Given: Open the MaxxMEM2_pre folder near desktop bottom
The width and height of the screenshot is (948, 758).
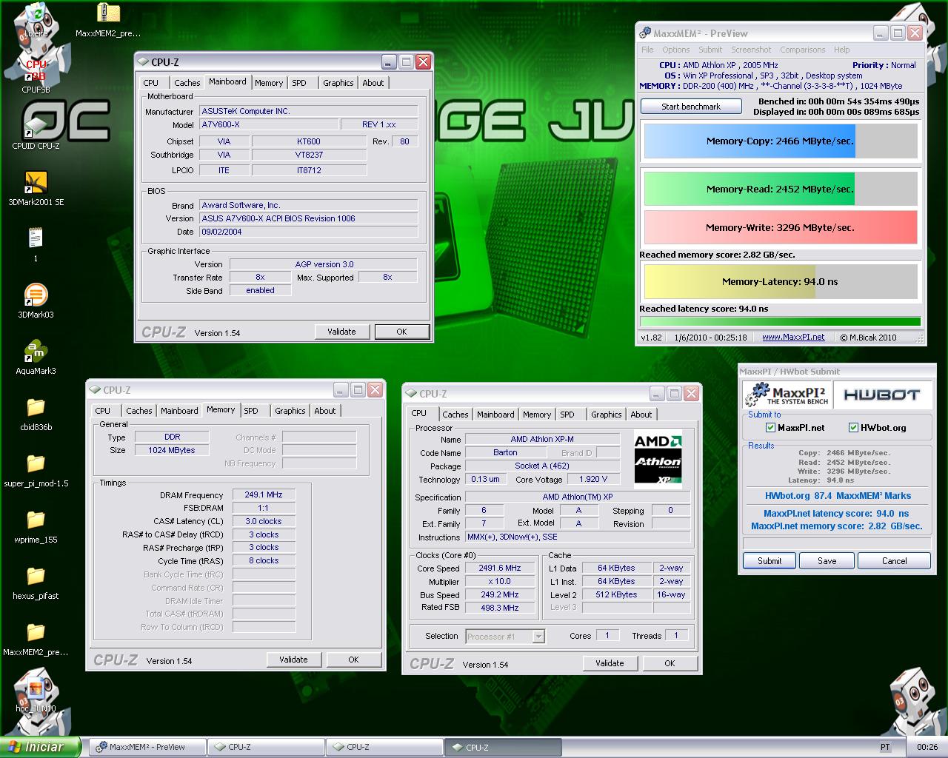Looking at the screenshot, I should tap(36, 639).
